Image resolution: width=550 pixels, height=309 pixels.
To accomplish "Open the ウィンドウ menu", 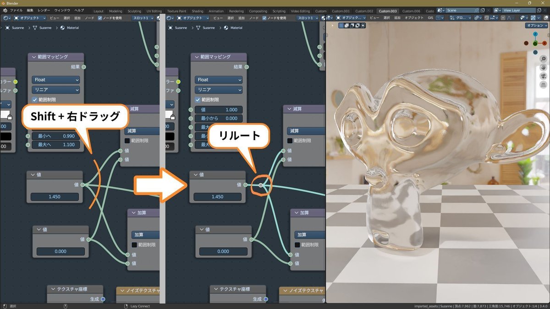I will click(62, 10).
